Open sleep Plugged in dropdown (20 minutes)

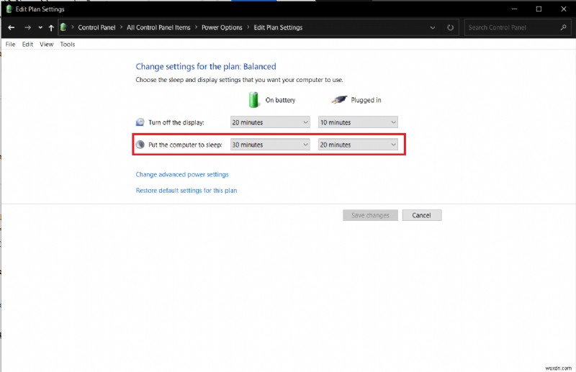pyautogui.click(x=358, y=145)
